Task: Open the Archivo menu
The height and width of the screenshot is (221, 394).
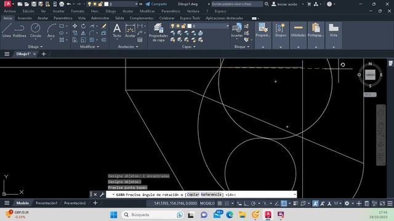Action: (10, 11)
